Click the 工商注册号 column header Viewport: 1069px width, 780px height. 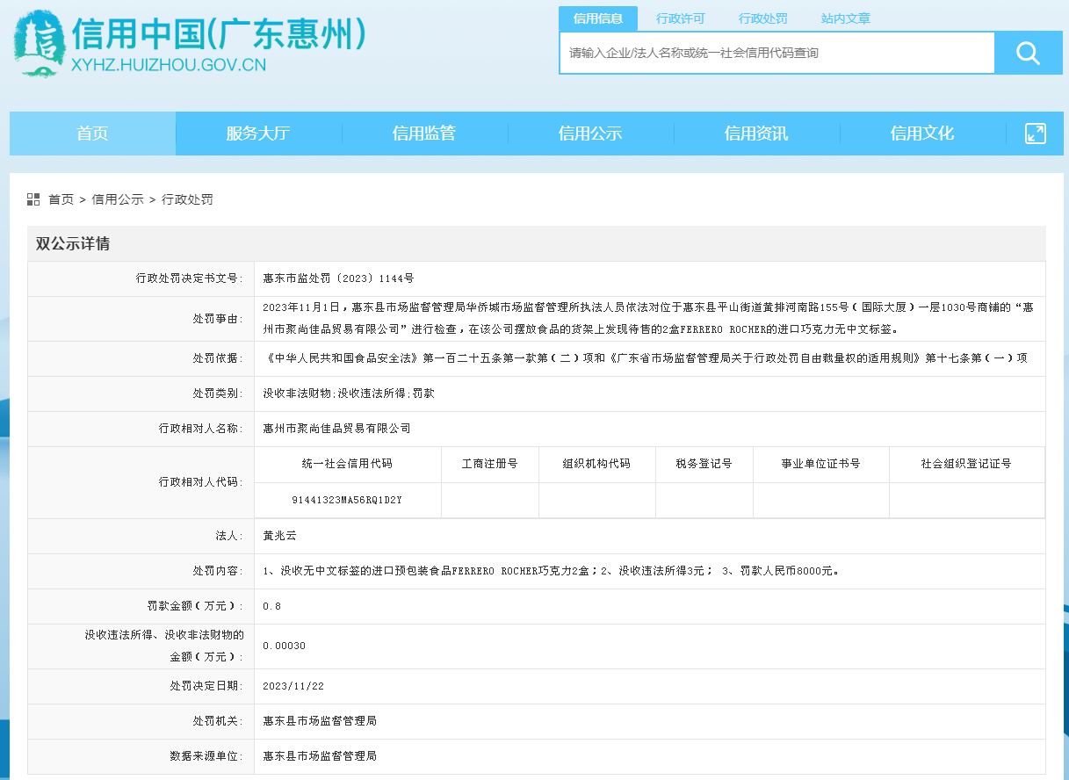pos(490,464)
